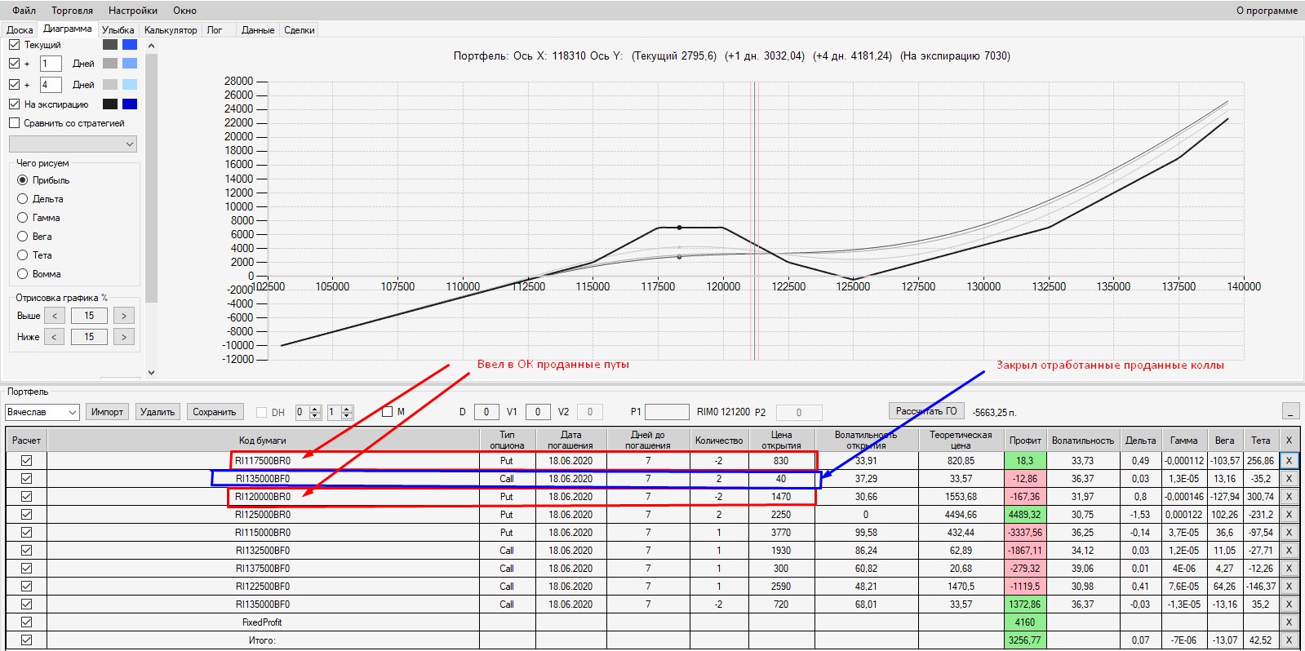The image size is (1305, 651).
Task: Pick the dark blue На экспирацию color swatch
Action: click(x=130, y=104)
